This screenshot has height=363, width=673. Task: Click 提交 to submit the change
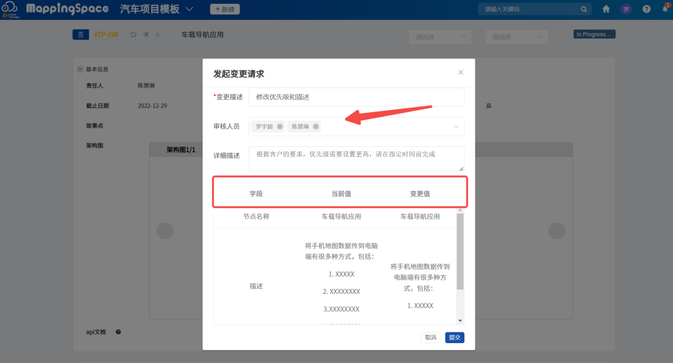pos(455,337)
